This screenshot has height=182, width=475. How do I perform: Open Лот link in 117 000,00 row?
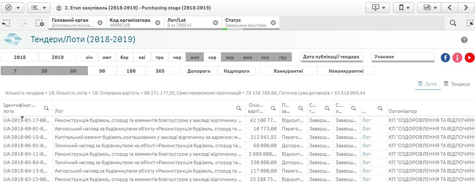[x=366, y=171]
